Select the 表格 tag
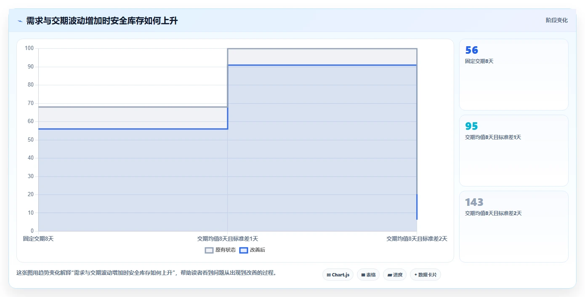The height and width of the screenshot is (297, 585). [368, 275]
